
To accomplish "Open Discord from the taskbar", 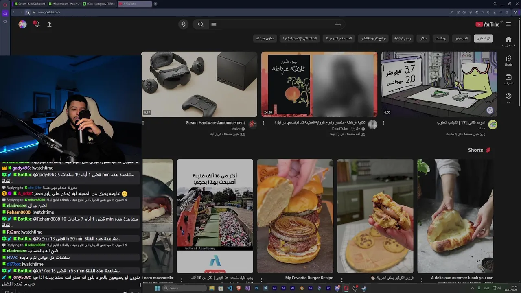I will tap(337, 288).
